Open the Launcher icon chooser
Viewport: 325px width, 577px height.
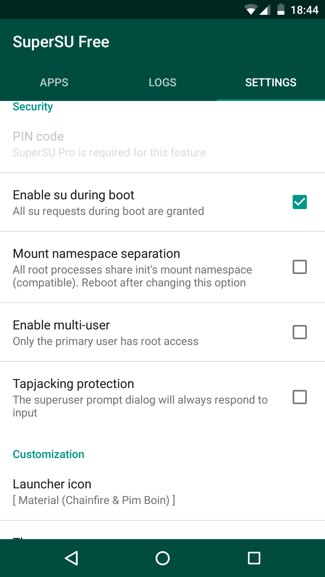click(x=162, y=492)
